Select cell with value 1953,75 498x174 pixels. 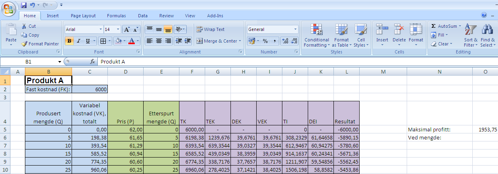click(x=485, y=129)
